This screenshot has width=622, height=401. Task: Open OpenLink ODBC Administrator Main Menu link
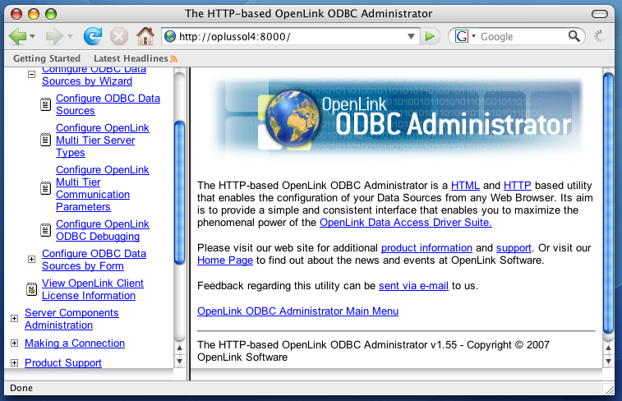[x=298, y=311]
